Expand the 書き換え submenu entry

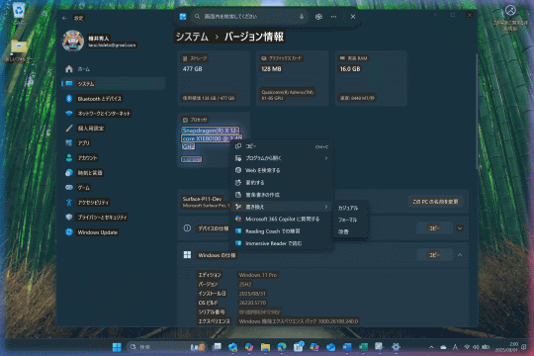[x=281, y=207]
